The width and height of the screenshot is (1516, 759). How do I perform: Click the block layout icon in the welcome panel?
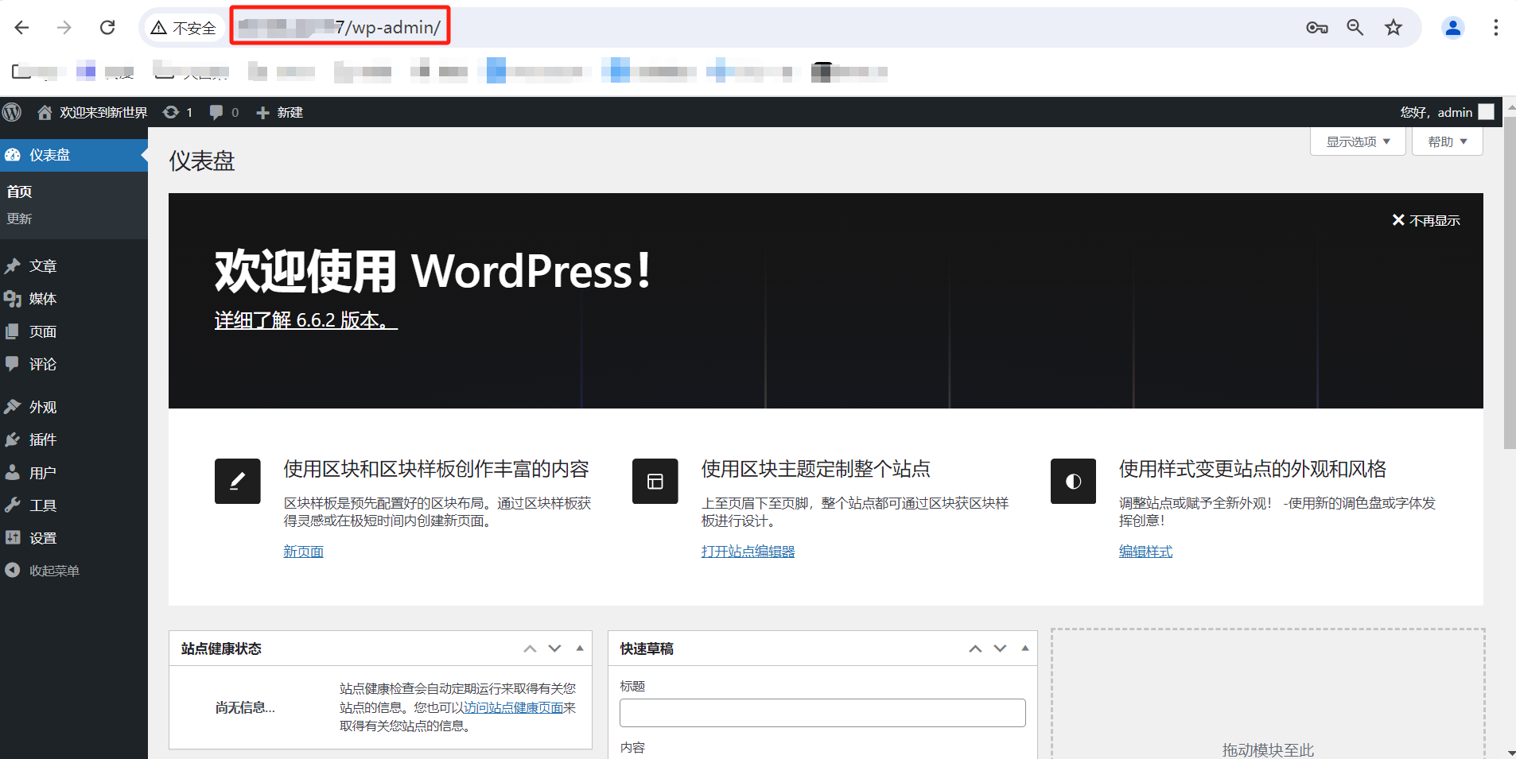[655, 481]
